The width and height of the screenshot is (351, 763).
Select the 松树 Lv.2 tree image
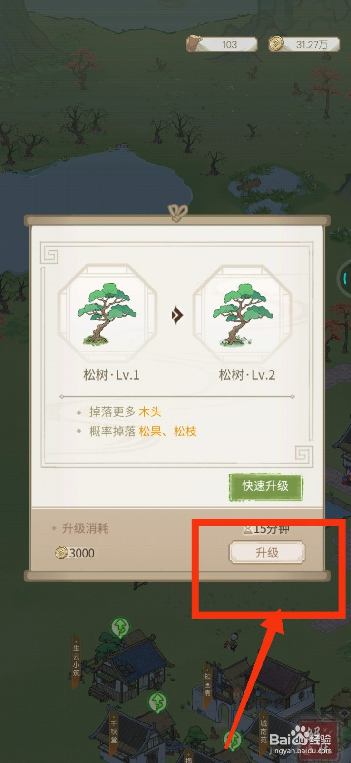[x=242, y=314]
